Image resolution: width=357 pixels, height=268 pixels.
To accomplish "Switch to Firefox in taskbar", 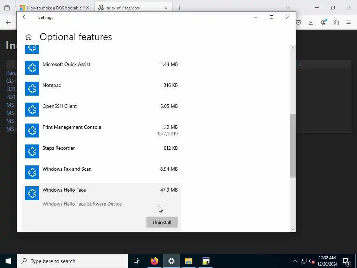I will click(154, 261).
